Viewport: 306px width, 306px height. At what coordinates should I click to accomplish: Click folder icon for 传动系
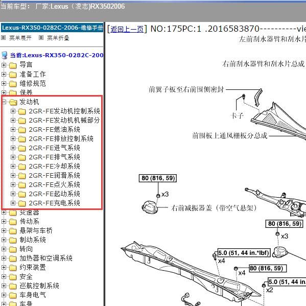13,222
